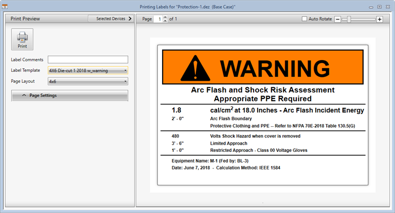Maximize the Printing Labels window
The image size is (395, 213).
coord(380,7)
